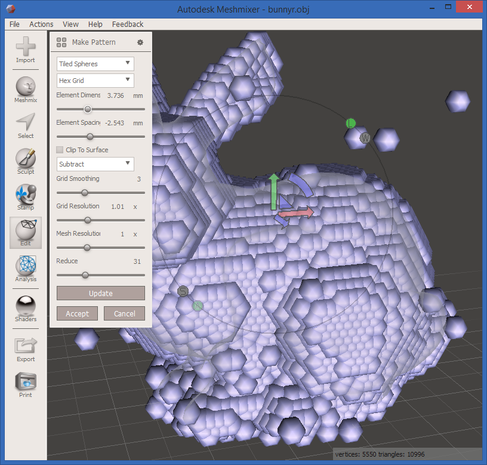Open the Actions menu
Screen dimensions: 487x465
41,24
